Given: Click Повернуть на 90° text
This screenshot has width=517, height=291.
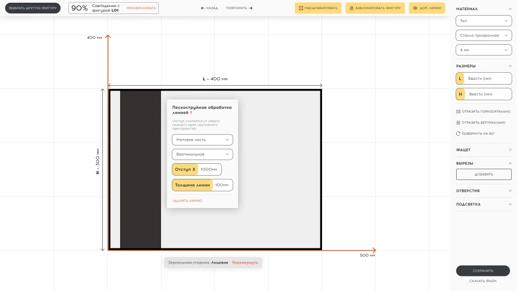Looking at the screenshot, I should 478,134.
